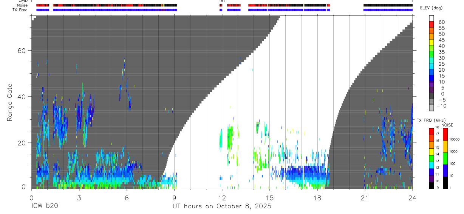Select hour tick label '18' on UT axis
Image resolution: width=464 pixels, height=214 pixels.
tap(317, 197)
